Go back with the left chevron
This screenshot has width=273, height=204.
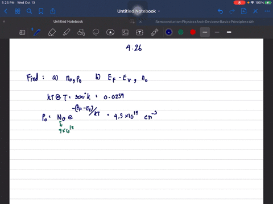(6, 11)
